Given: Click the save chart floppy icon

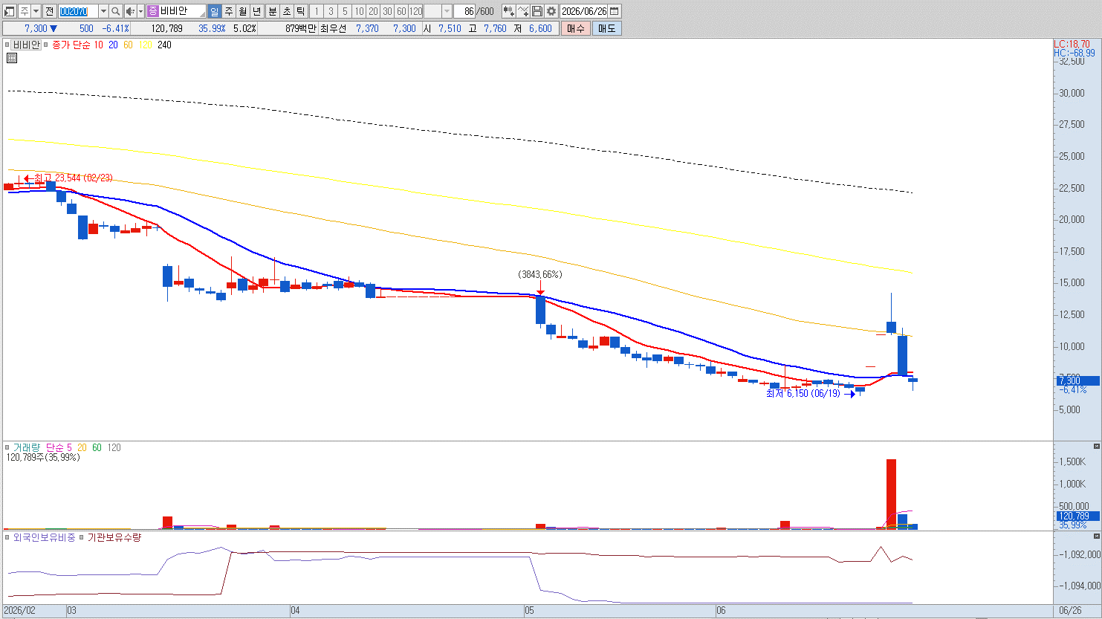Looking at the screenshot, I should 537,11.
